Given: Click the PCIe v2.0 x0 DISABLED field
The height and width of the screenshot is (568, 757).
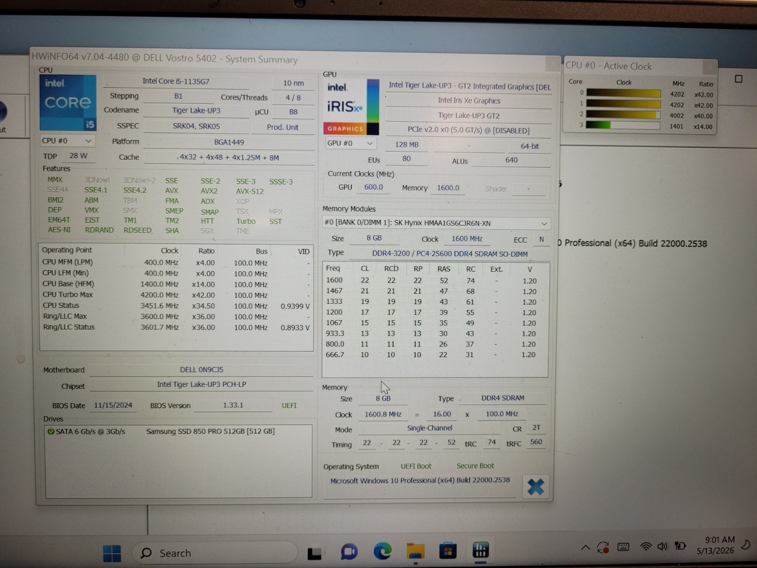Looking at the screenshot, I should [468, 130].
